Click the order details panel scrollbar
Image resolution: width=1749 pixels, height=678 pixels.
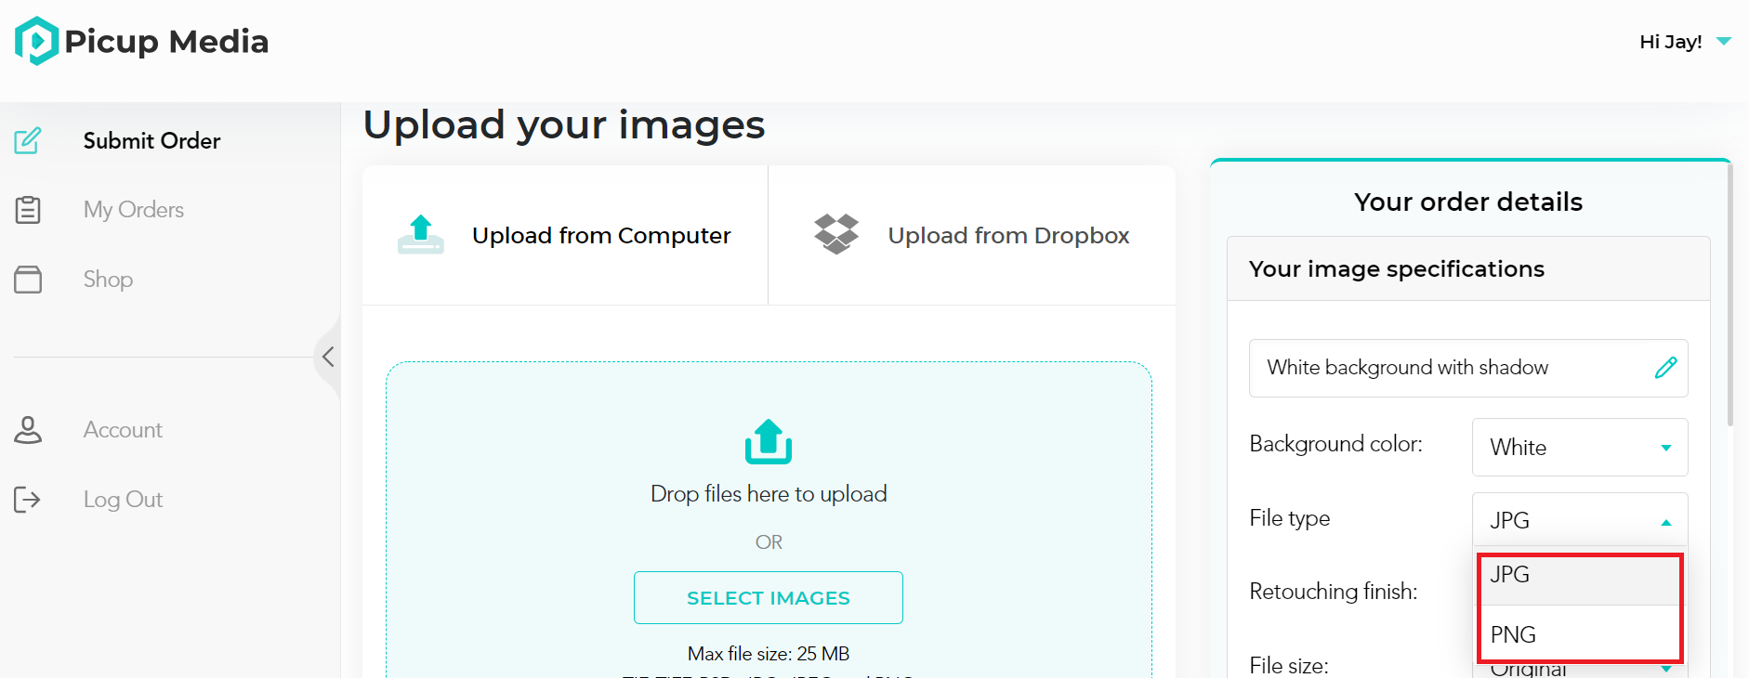click(1729, 297)
